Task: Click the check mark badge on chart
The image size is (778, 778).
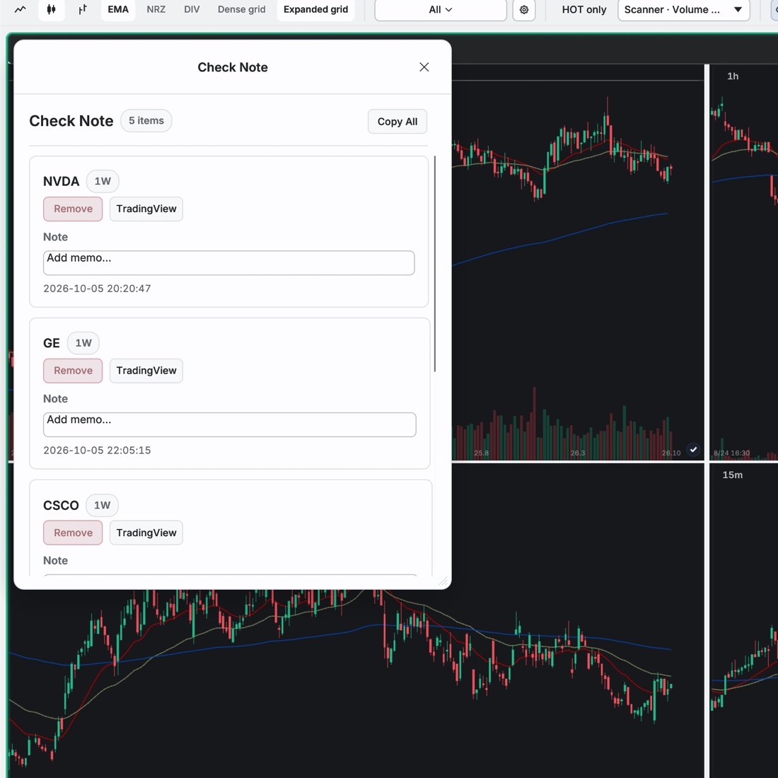Action: [x=693, y=450]
